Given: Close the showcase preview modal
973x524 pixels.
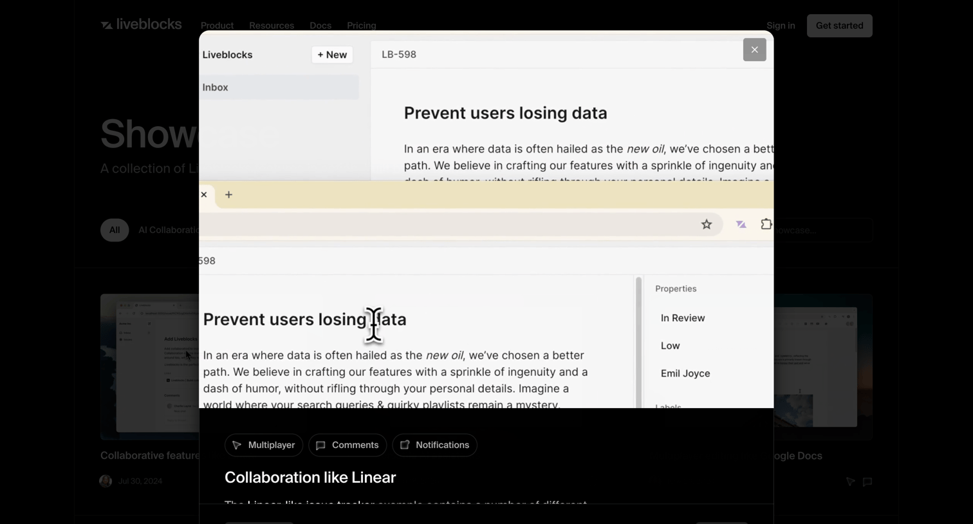Looking at the screenshot, I should (755, 50).
